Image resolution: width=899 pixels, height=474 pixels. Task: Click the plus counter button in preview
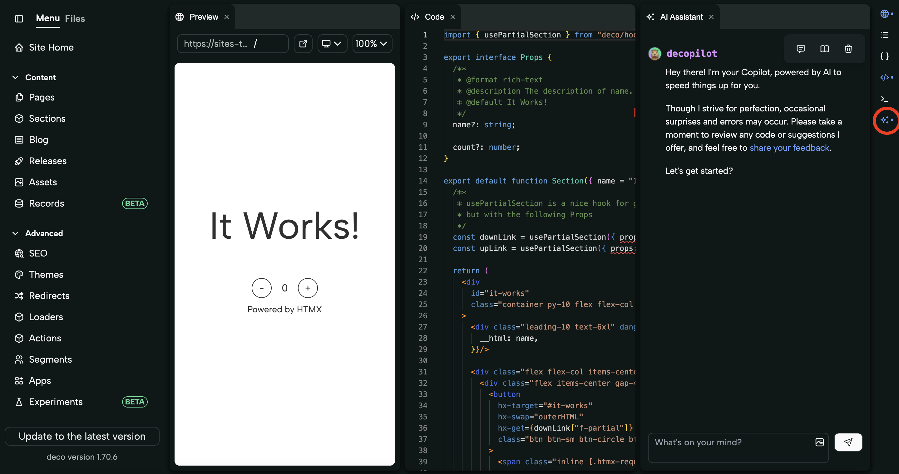(x=308, y=288)
